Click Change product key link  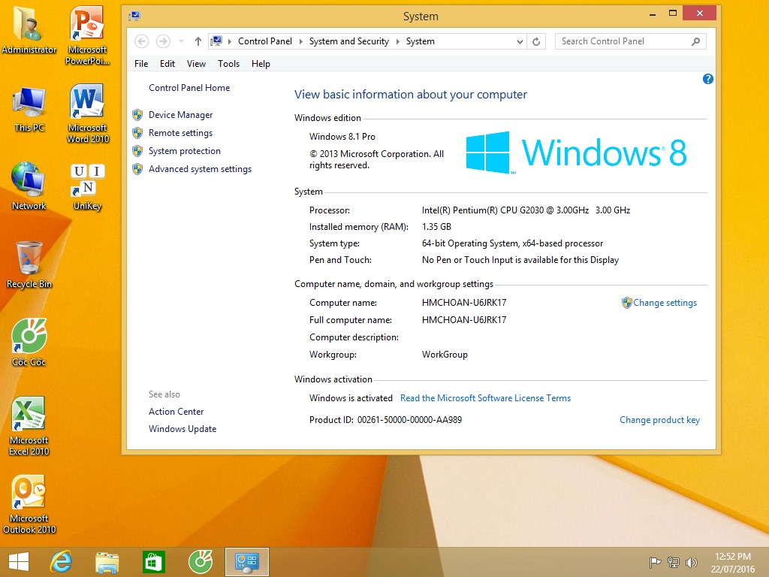tap(659, 420)
